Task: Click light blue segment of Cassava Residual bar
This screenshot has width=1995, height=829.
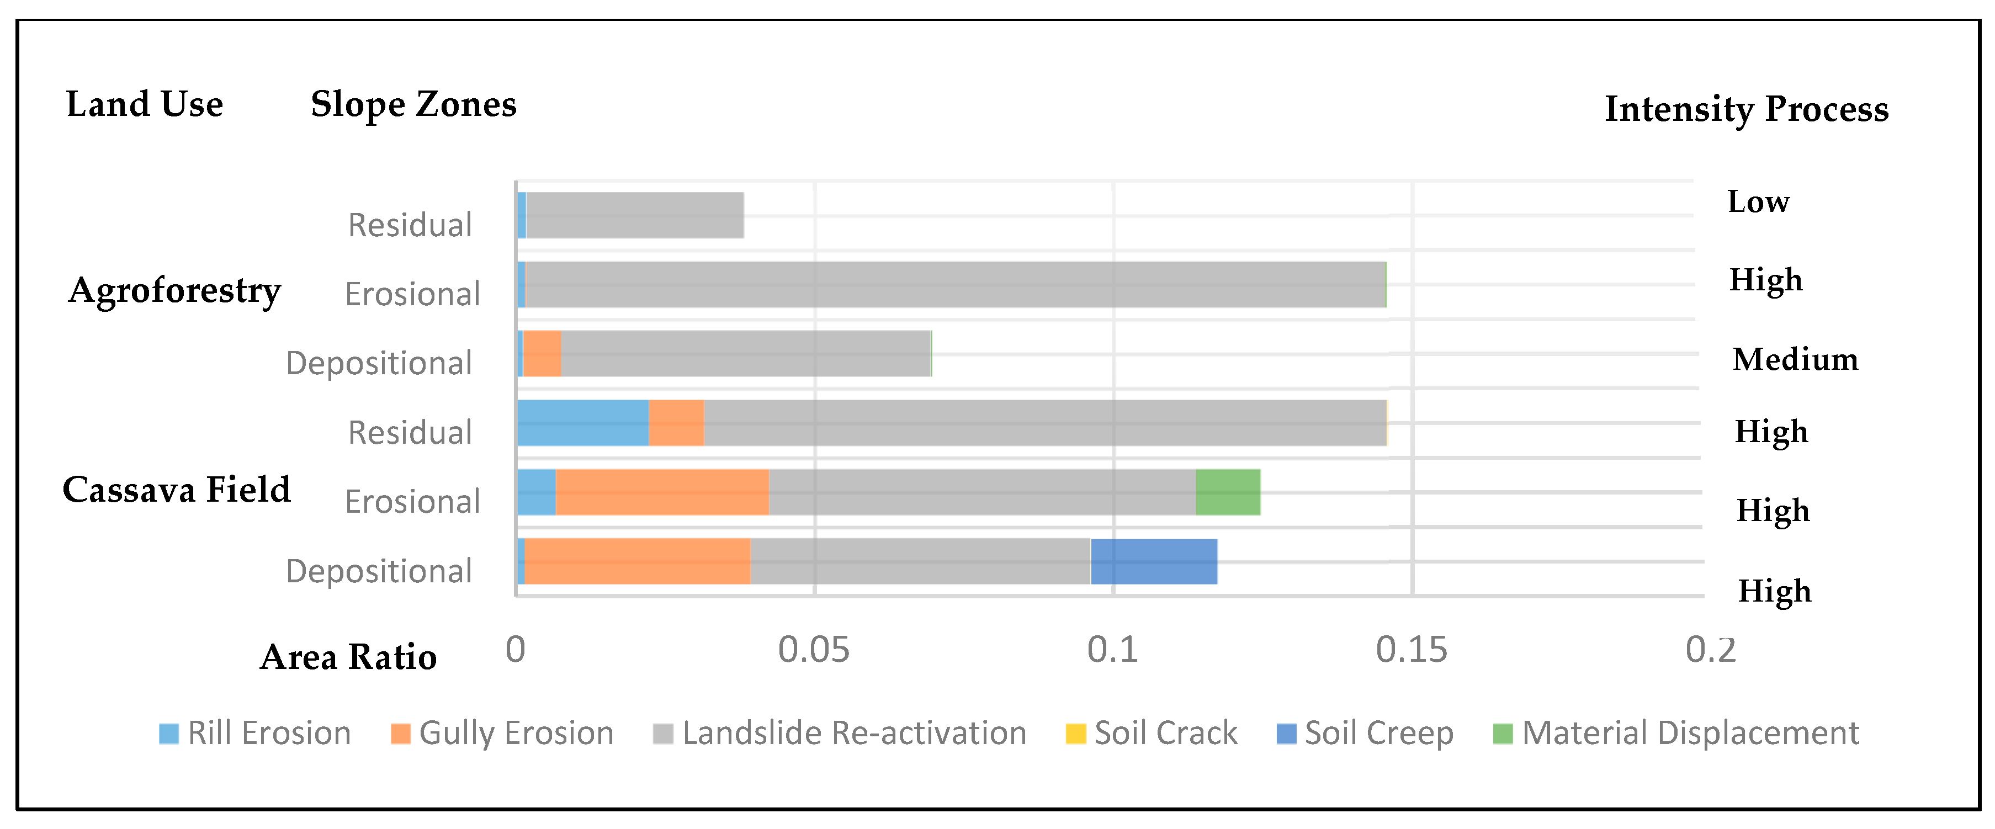Action: point(582,423)
